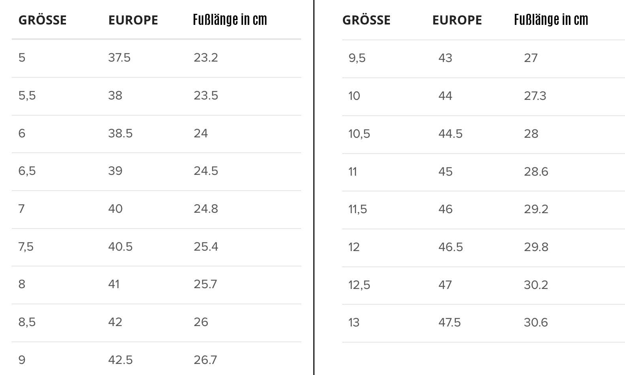
Task: Click size 6,5 row label
Action: pyautogui.click(x=27, y=171)
